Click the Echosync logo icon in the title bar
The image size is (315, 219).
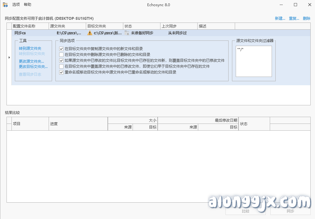4,5
